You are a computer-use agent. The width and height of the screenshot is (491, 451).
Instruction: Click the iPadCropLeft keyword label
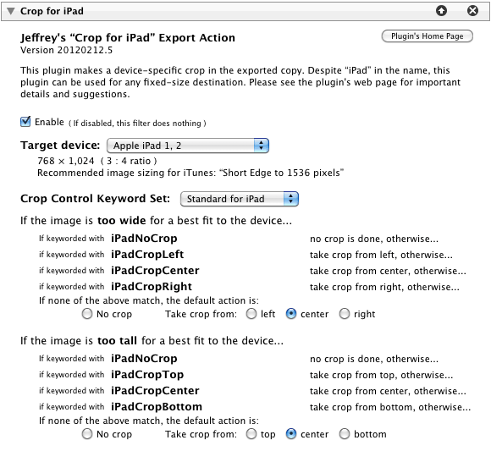[147, 254]
